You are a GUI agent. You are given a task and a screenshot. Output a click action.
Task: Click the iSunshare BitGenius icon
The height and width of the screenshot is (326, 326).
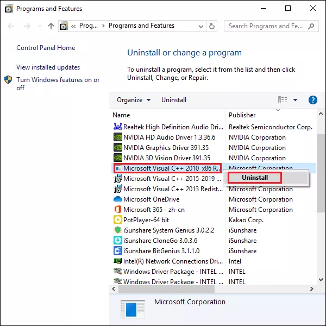[x=118, y=250]
